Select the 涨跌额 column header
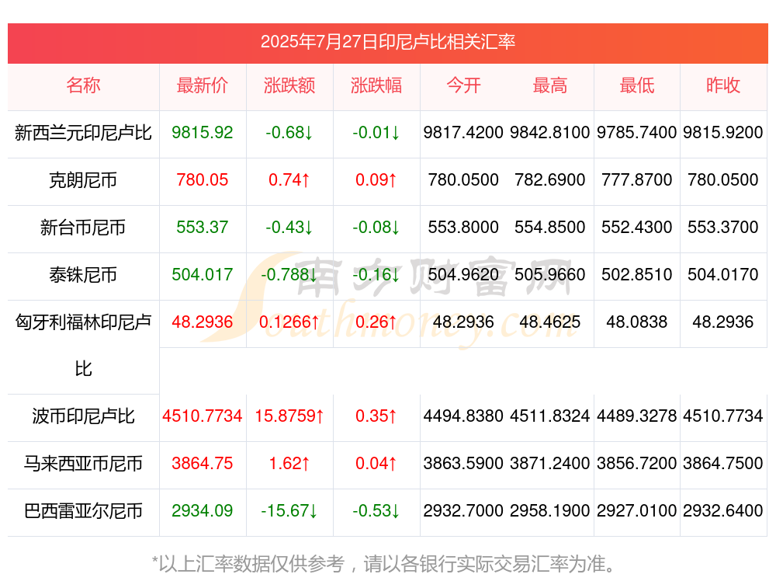The image size is (776, 588). pos(289,85)
